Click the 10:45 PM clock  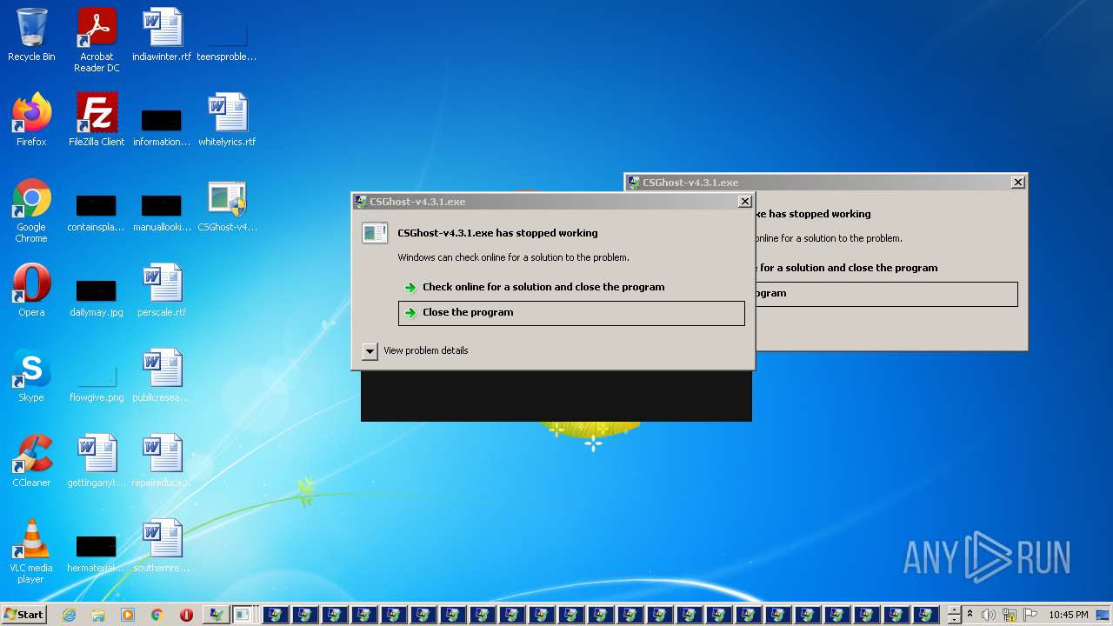(1068, 615)
